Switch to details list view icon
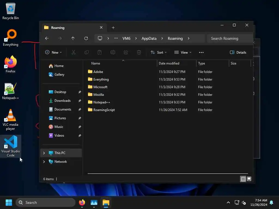 pyautogui.click(x=243, y=179)
